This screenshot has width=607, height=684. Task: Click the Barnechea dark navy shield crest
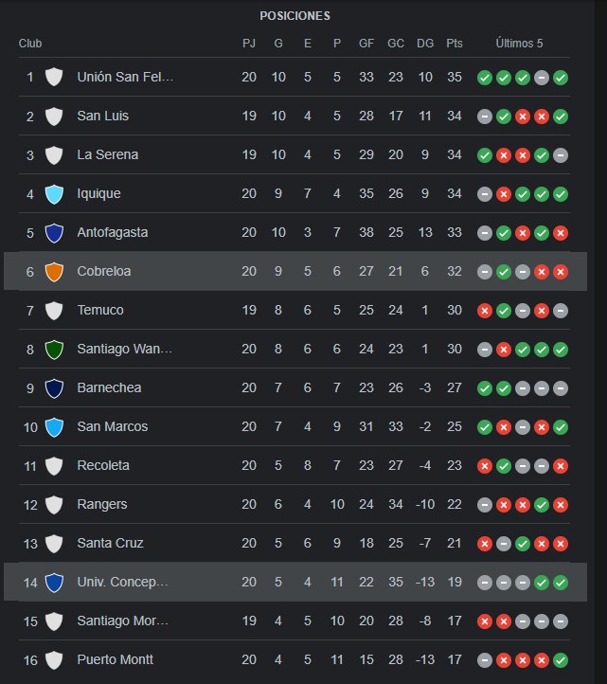click(54, 388)
